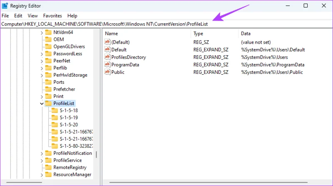Click the OpenGLDrivers folder icon
The width and height of the screenshot is (333, 186).
tap(48, 46)
